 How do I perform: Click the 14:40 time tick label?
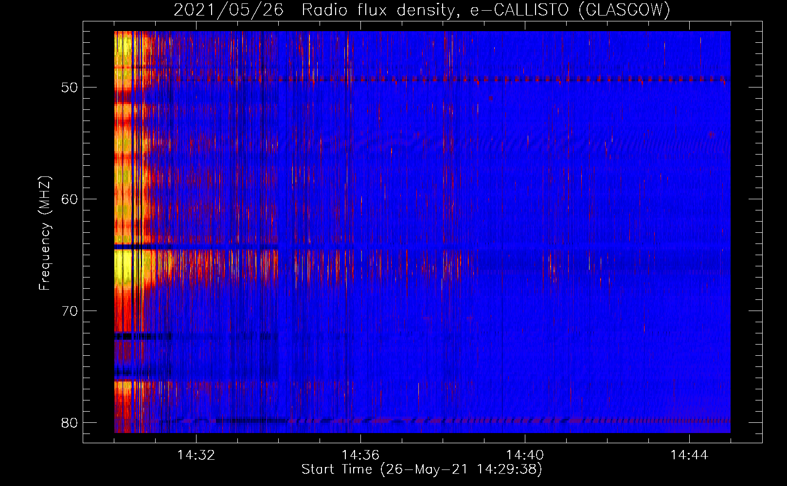point(525,455)
